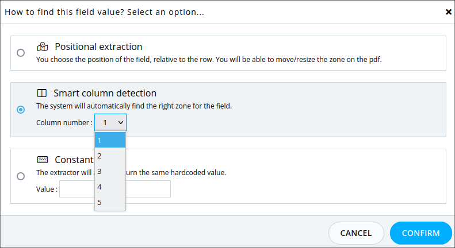Click the Positional extraction map icon
Image resolution: width=455 pixels, height=248 pixels.
pyautogui.click(x=43, y=46)
